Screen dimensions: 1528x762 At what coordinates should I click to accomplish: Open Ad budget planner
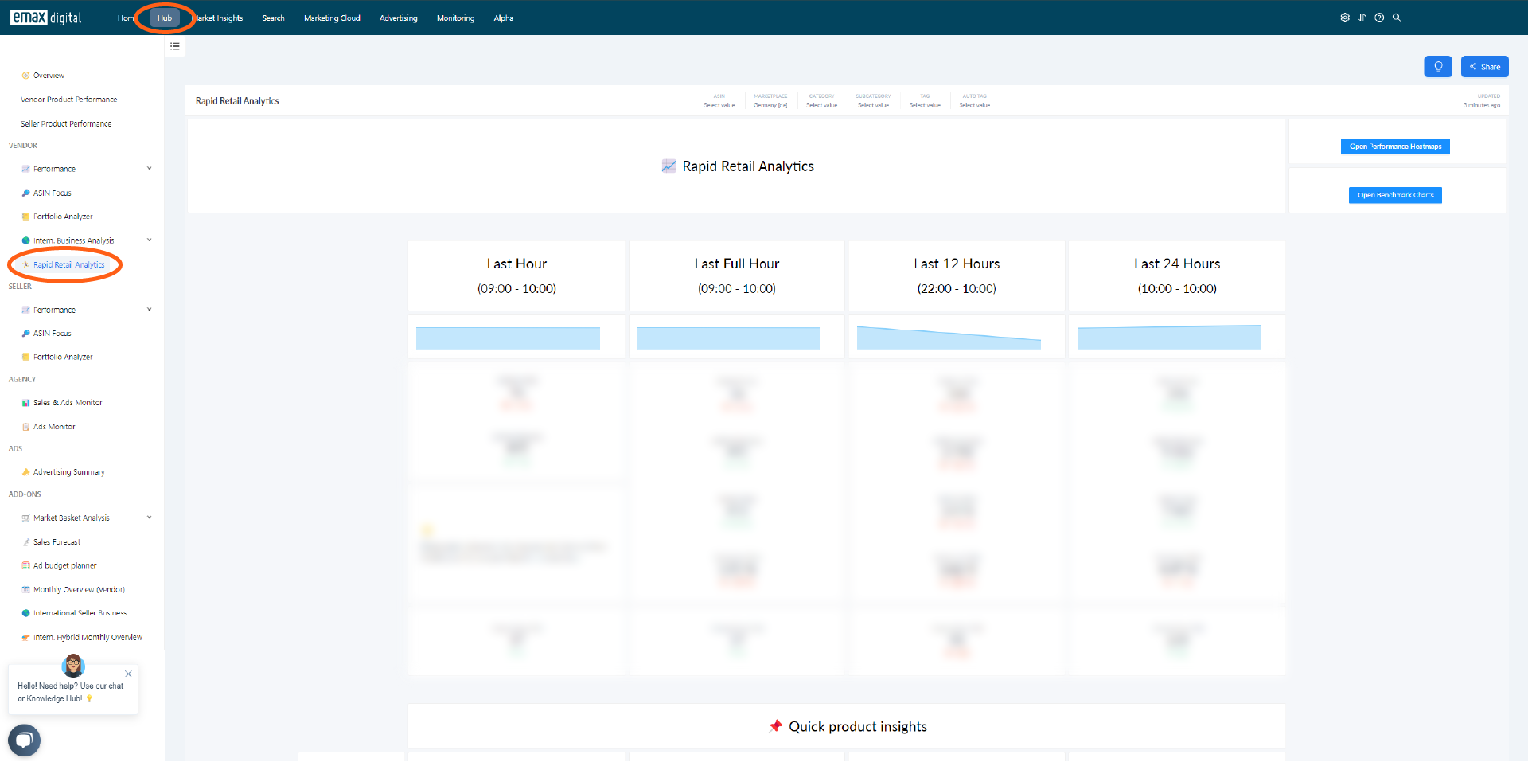(64, 565)
